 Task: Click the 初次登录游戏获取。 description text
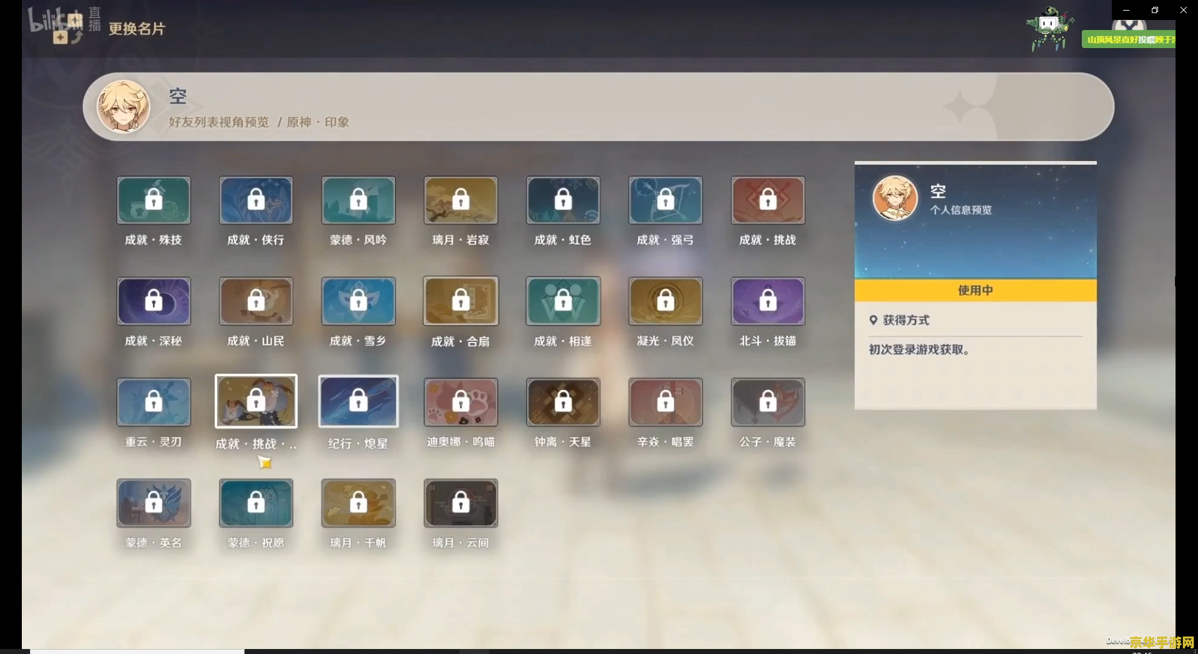coord(919,350)
